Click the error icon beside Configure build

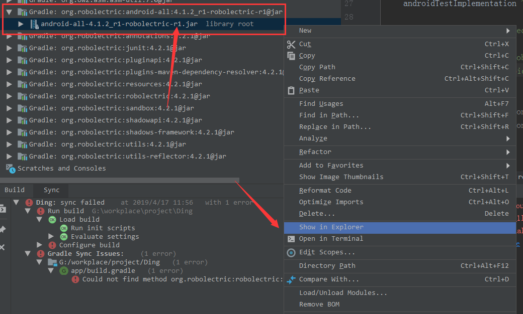pyautogui.click(x=52, y=245)
